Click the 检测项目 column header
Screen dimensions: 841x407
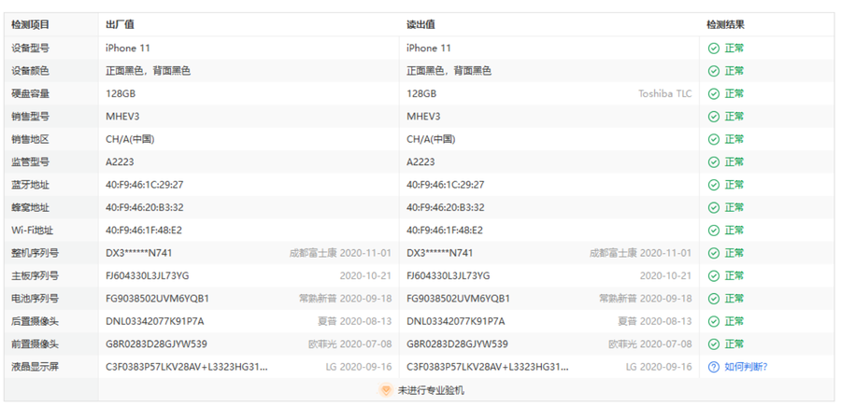pos(31,24)
